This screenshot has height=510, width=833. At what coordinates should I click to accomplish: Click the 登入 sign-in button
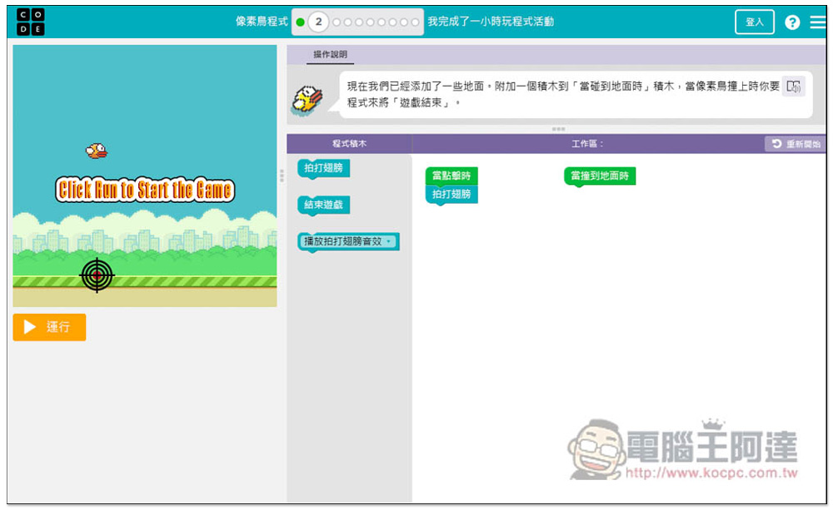click(755, 22)
